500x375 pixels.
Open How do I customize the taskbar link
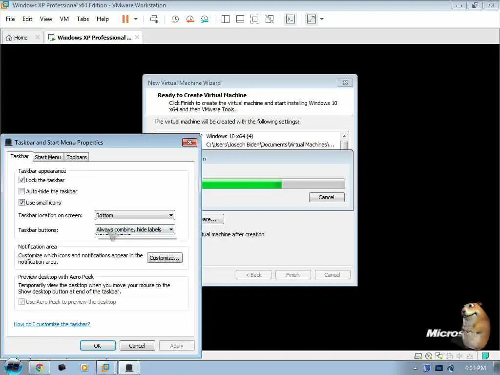(x=52, y=324)
